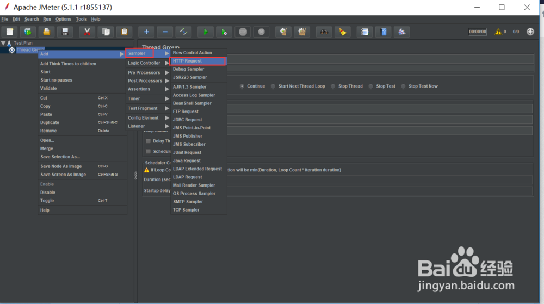Expand the Logic Controller submenu
This screenshot has height=304, width=544.
coord(148,63)
